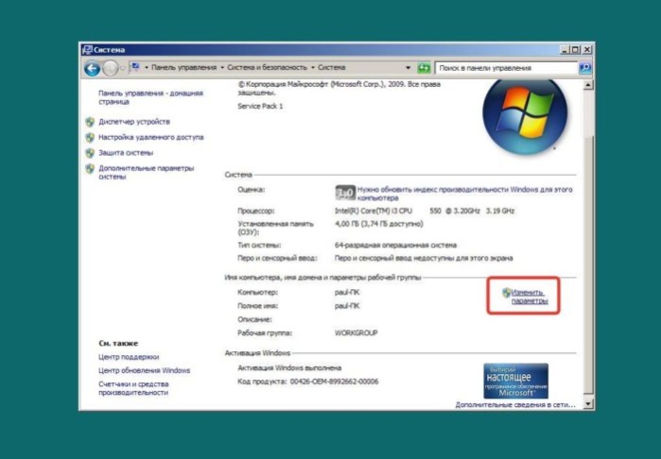The height and width of the screenshot is (459, 661).
Task: Select 'Система и безопасность' breadcrumb
Action: [268, 67]
